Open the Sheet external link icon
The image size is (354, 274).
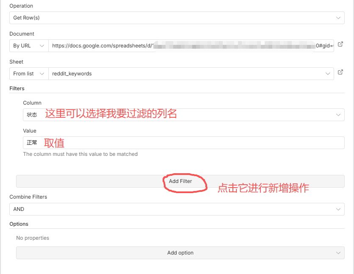tap(340, 72)
